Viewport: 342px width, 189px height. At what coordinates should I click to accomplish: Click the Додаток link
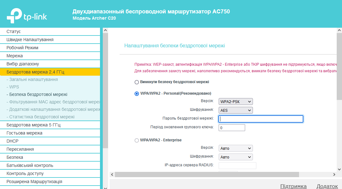(x=327, y=186)
